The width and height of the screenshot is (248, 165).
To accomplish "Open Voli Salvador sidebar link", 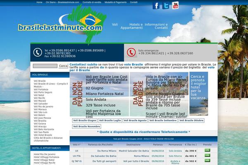I will pyautogui.click(x=41, y=104).
